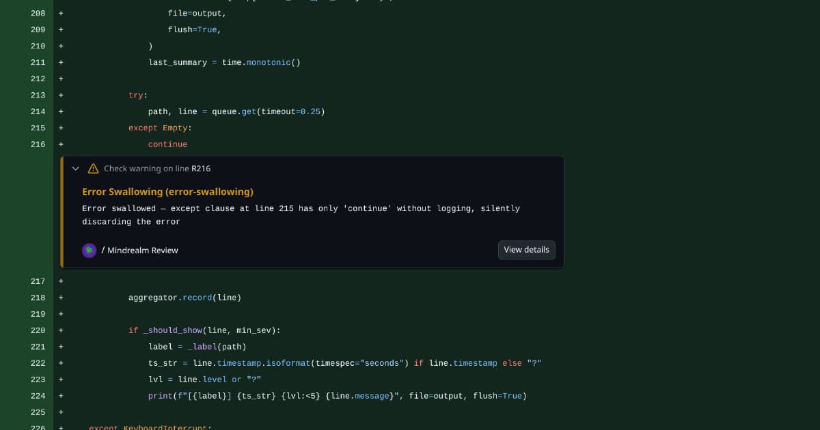Collapse the check warning annotation chevron
The height and width of the screenshot is (430, 820).
coord(76,168)
